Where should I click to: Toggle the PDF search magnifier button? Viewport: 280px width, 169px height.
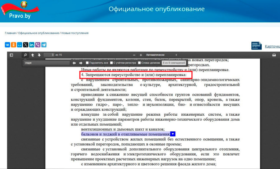point(25,55)
